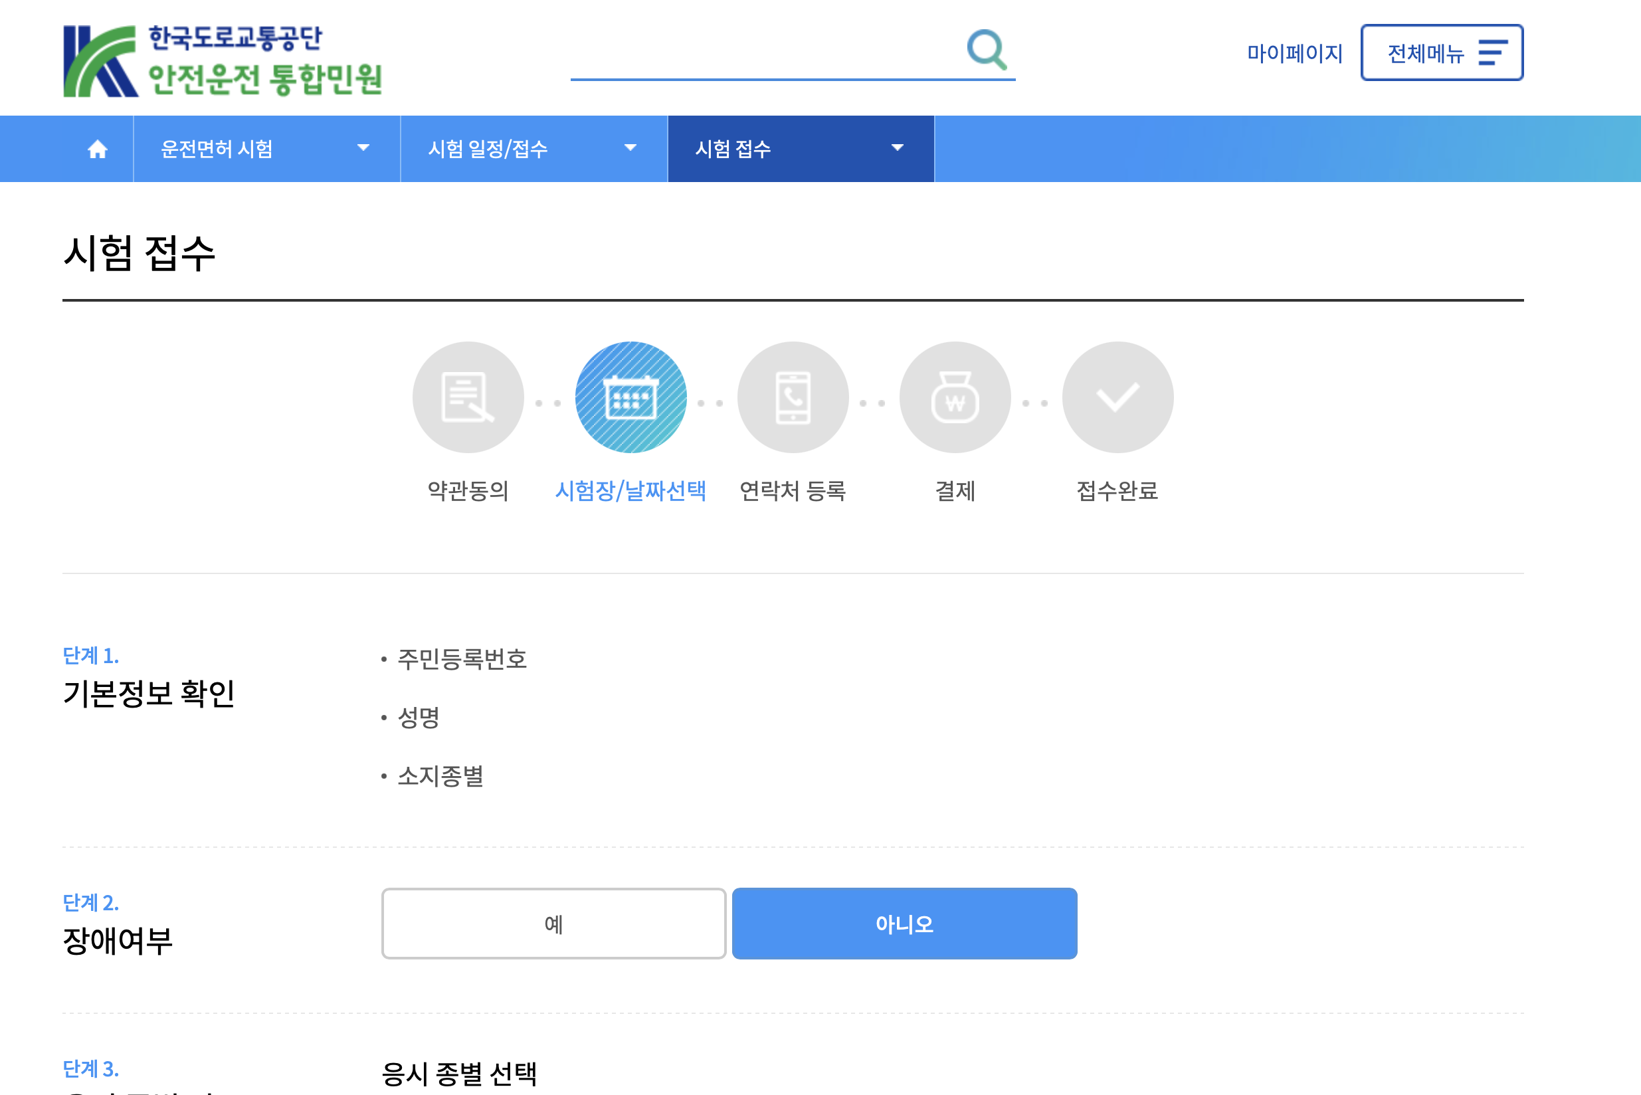Click the 결제 money bag step icon
Viewport: 1641px width, 1095px height.
click(955, 397)
